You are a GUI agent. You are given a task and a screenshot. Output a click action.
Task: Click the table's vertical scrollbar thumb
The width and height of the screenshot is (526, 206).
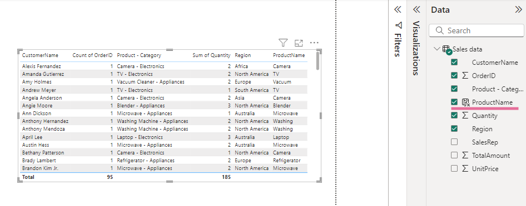tap(317, 61)
